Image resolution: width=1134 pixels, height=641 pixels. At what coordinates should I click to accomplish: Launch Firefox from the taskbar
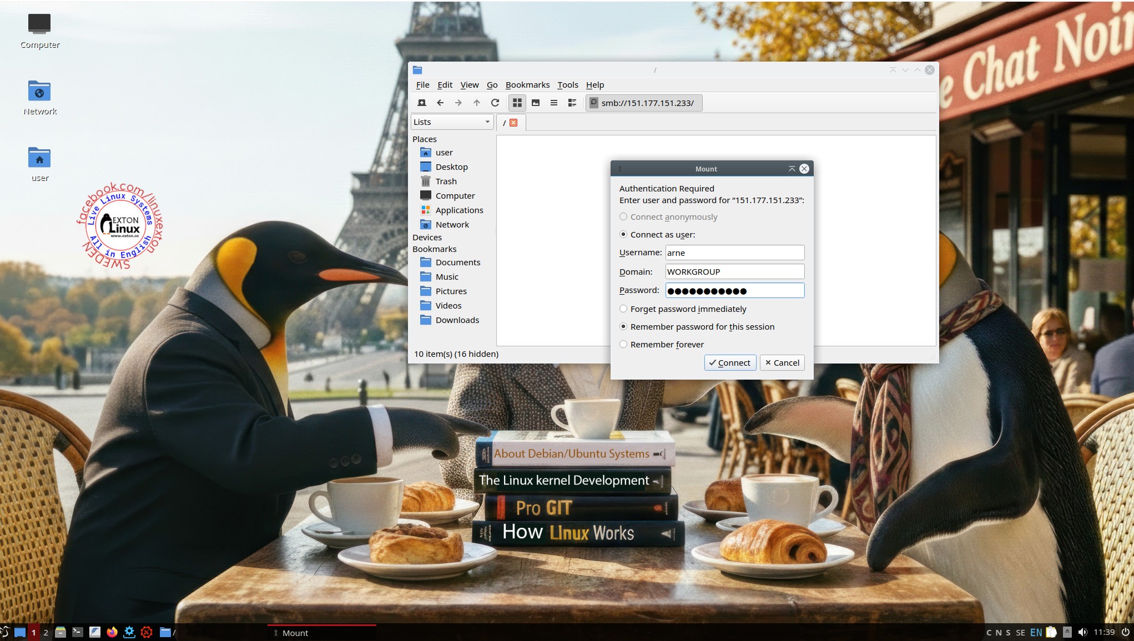pyautogui.click(x=112, y=632)
